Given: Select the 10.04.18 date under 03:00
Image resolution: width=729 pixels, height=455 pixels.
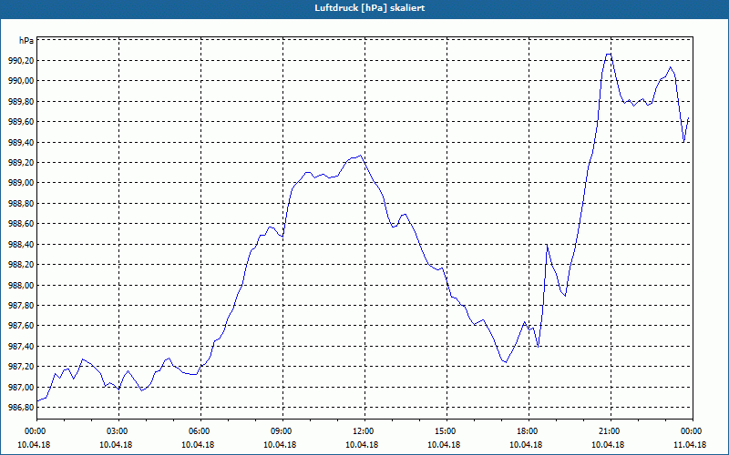Looking at the screenshot, I should (x=116, y=445).
